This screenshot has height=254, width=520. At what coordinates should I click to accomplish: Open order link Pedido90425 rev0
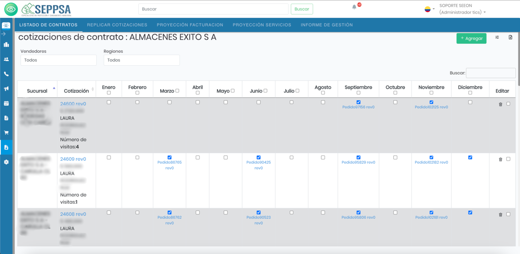259,165
